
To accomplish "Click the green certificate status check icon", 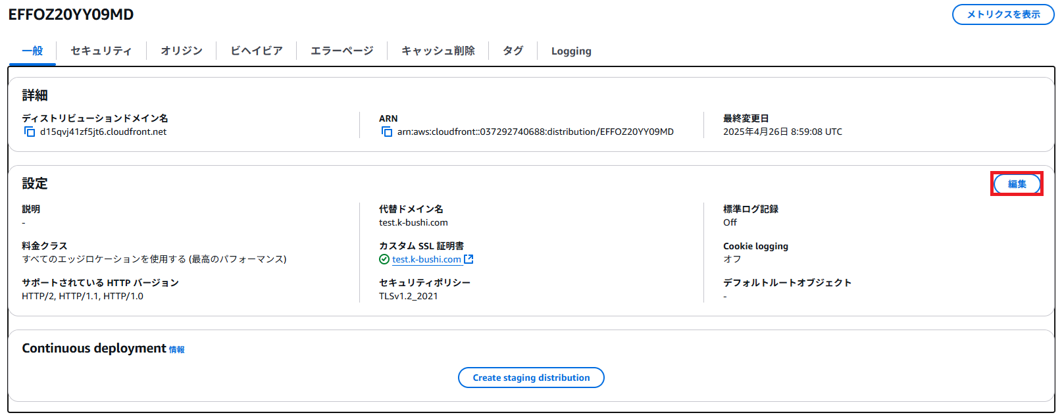I will (x=384, y=259).
